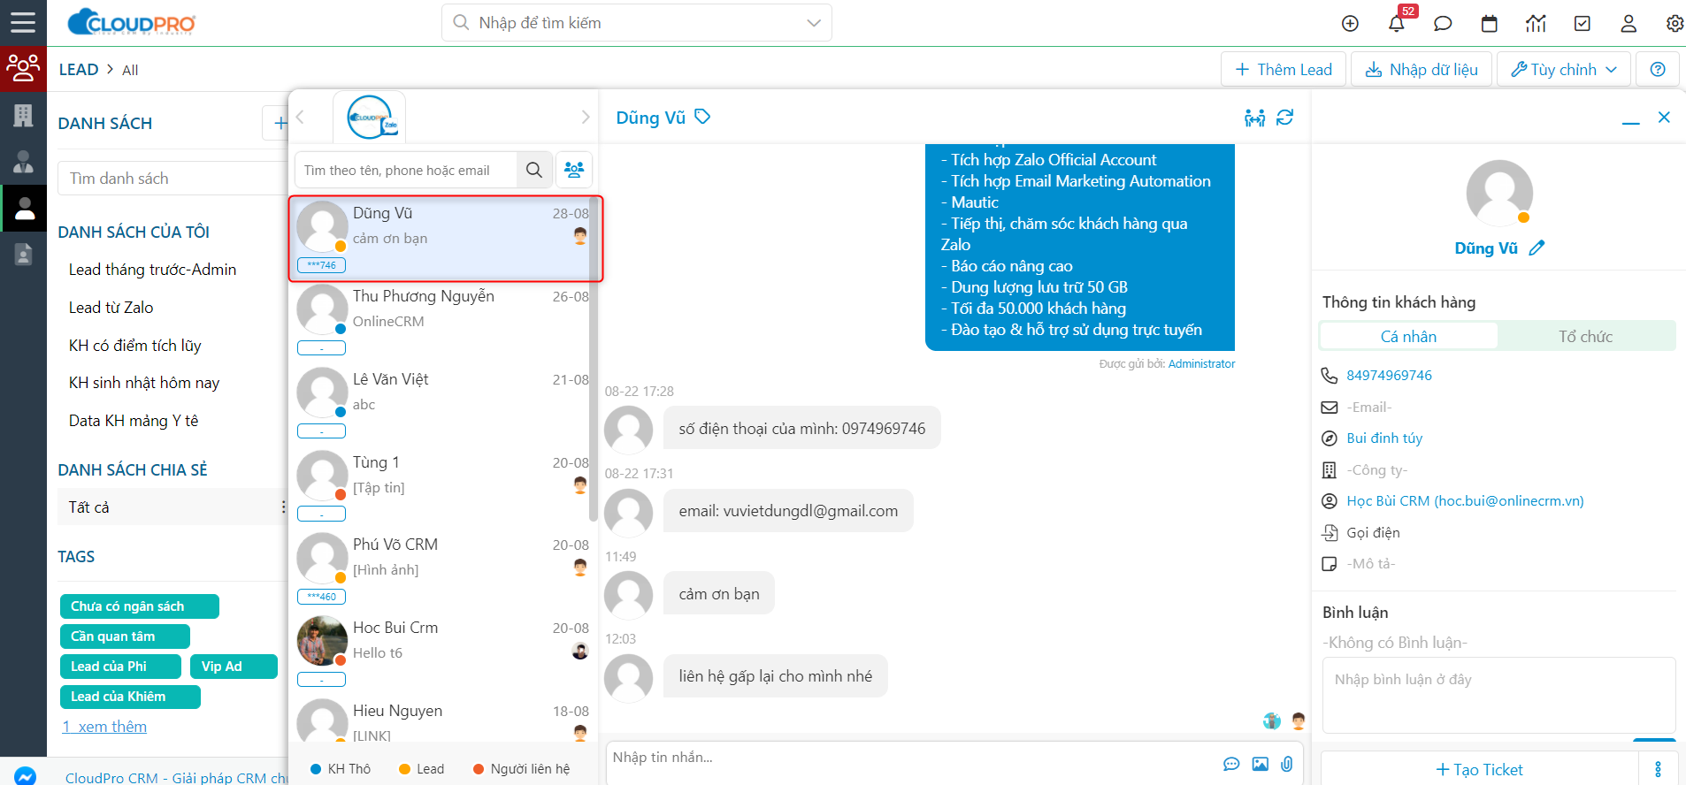
Task: Filter by tag Lead của Khiêm
Action: [x=130, y=697]
